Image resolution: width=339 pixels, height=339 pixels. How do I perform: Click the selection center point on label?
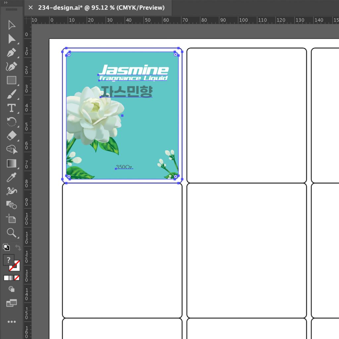[x=122, y=116]
